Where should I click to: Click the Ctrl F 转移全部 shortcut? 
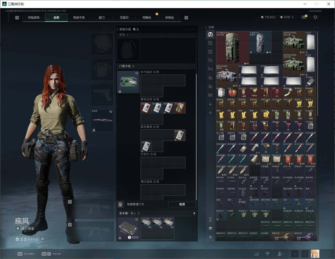[x=51, y=254]
